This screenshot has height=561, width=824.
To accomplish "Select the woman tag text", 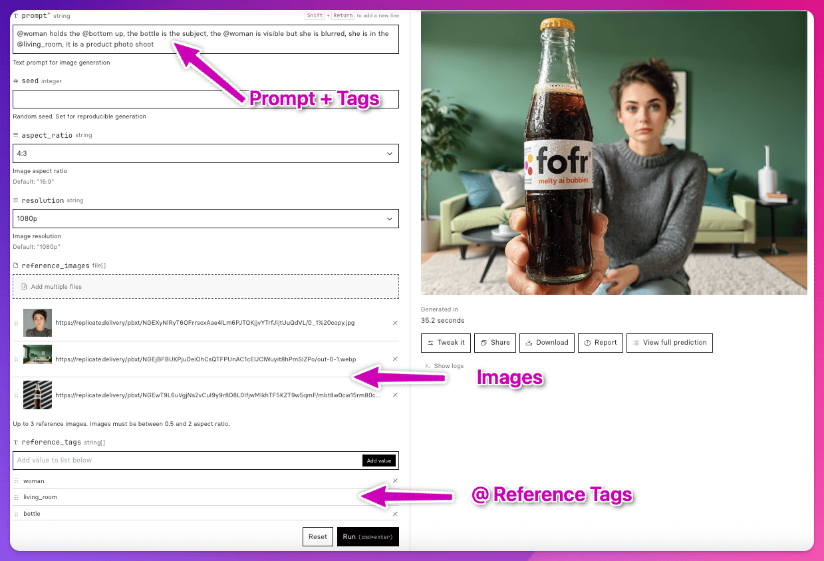I will coord(34,480).
